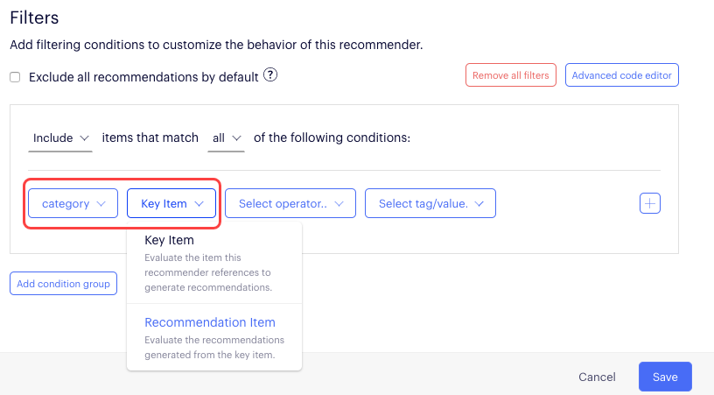Save the filter settings
This screenshot has width=714, height=395.
(x=665, y=377)
